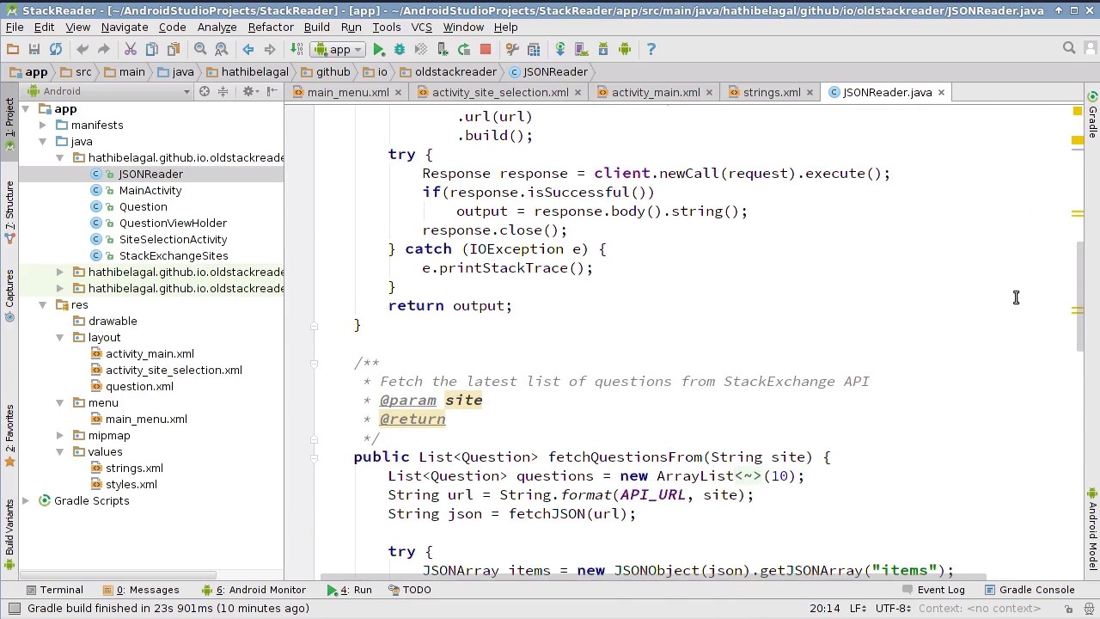Open the app run configuration dropdown
This screenshot has width=1100, height=619.
point(340,50)
